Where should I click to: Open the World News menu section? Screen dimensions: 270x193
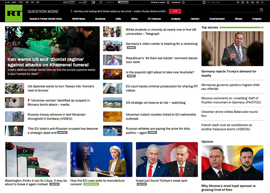pyautogui.click(x=78, y=19)
